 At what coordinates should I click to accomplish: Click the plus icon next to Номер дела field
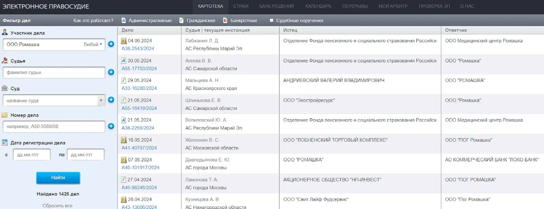pyautogui.click(x=111, y=126)
